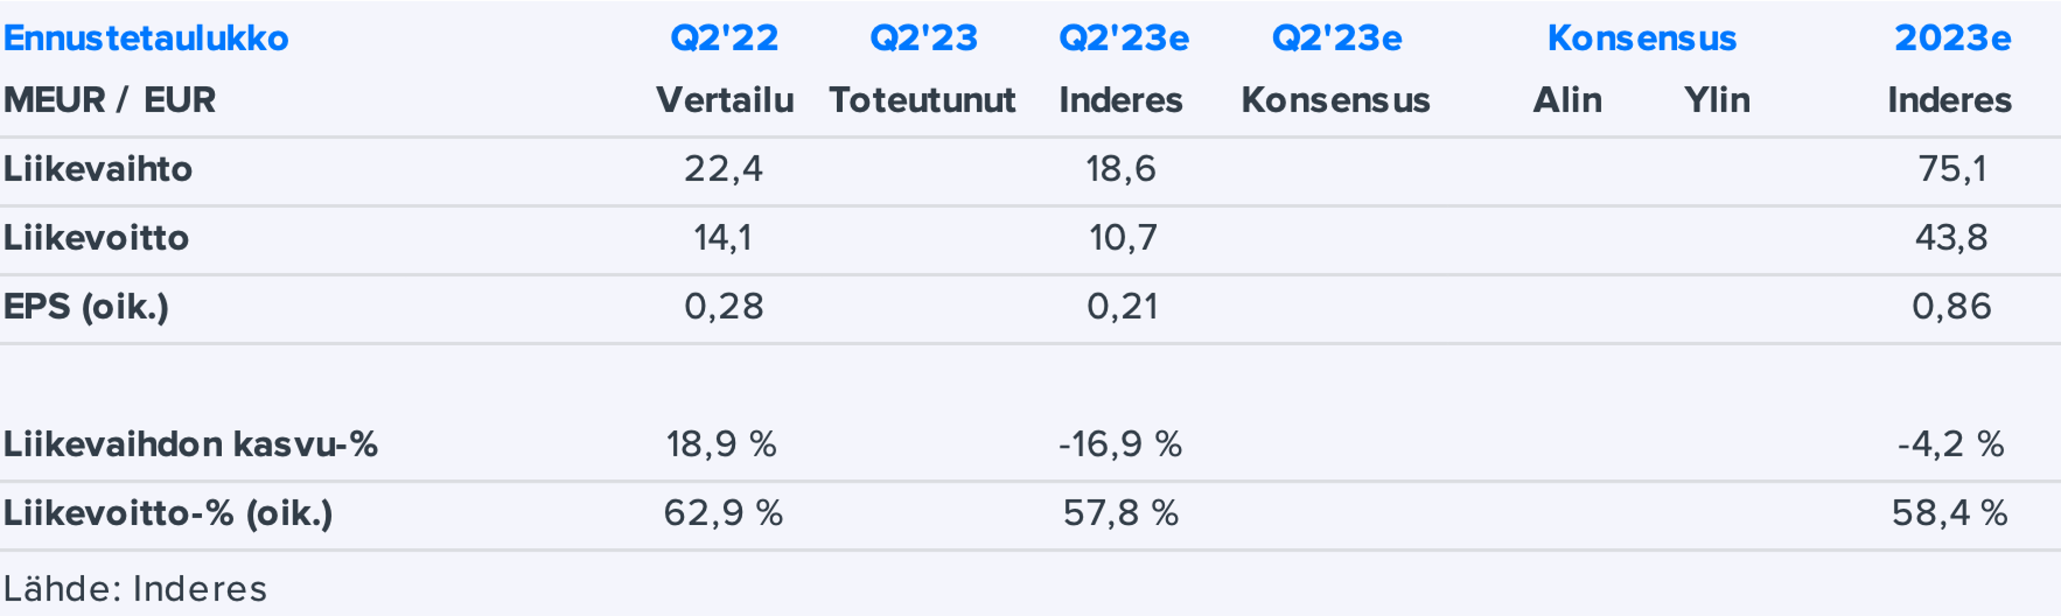Select the Vertailu subheader

click(x=724, y=101)
